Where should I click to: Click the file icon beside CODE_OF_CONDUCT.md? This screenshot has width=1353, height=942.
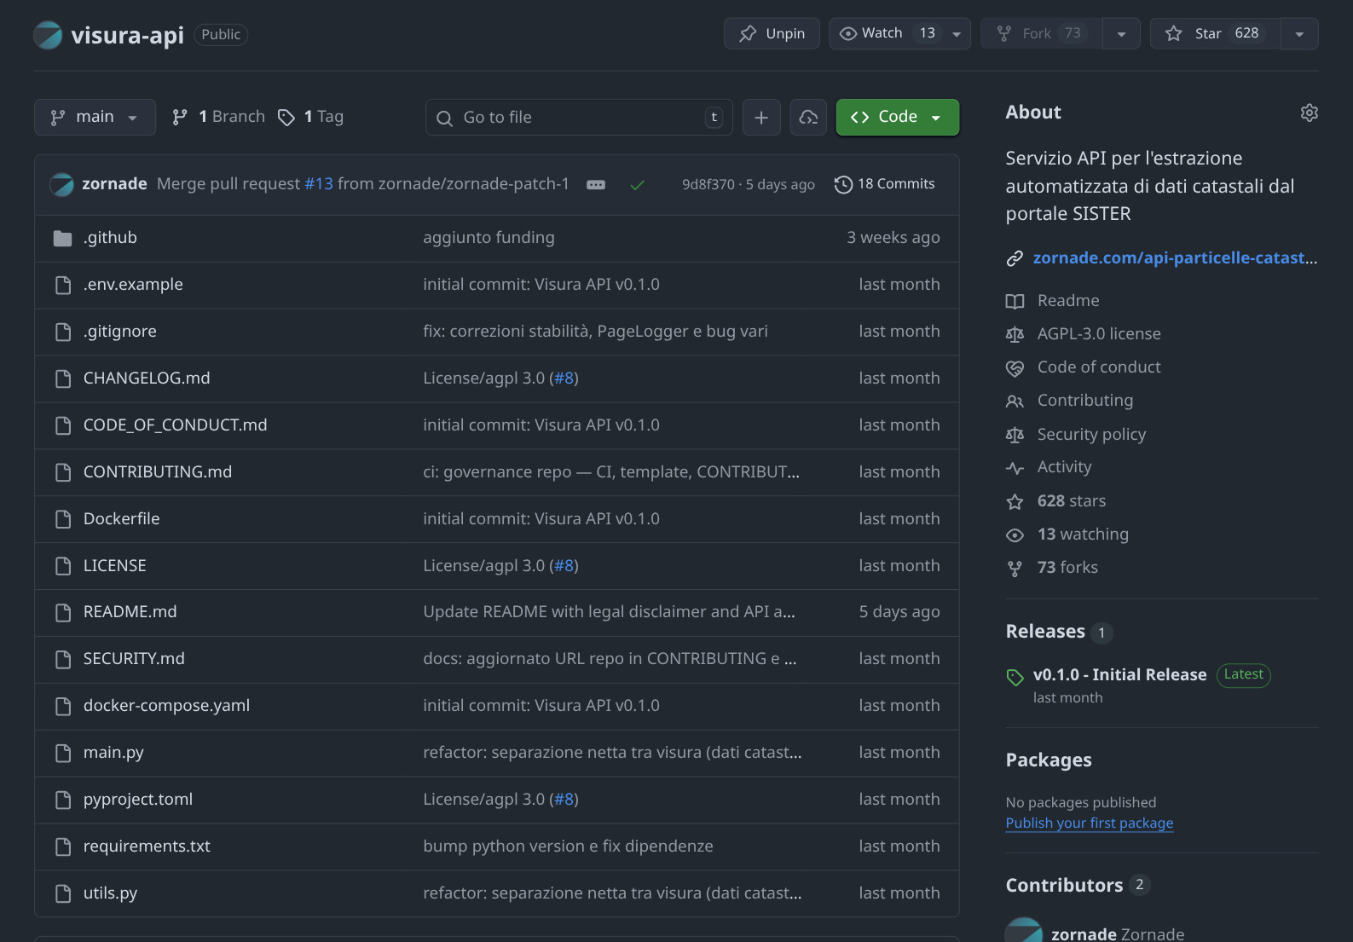coord(62,425)
